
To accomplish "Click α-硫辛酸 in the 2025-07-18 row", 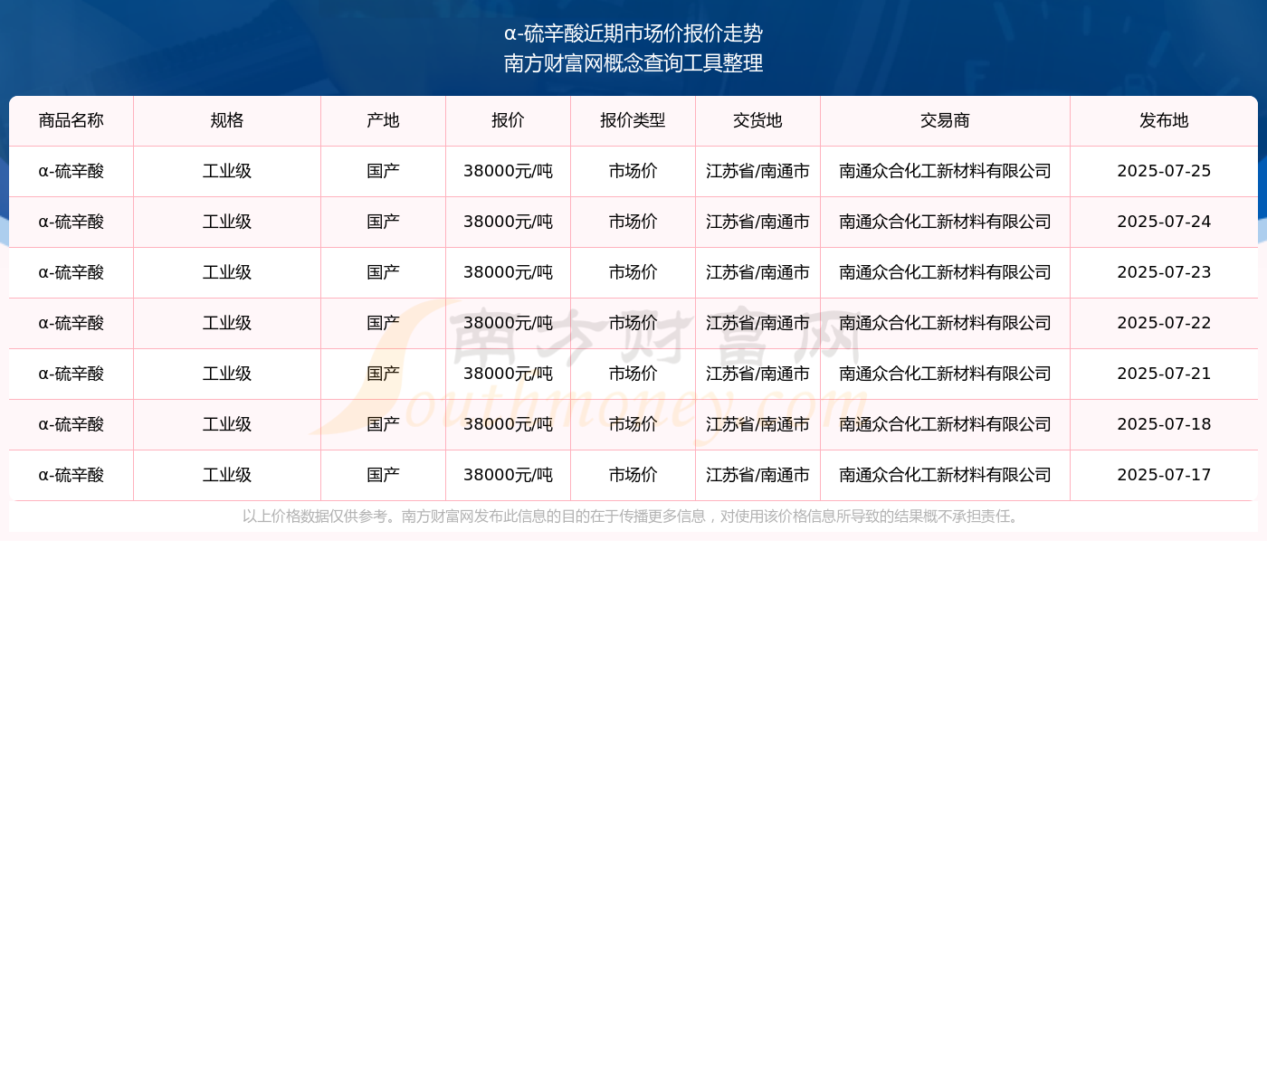I will pos(71,424).
